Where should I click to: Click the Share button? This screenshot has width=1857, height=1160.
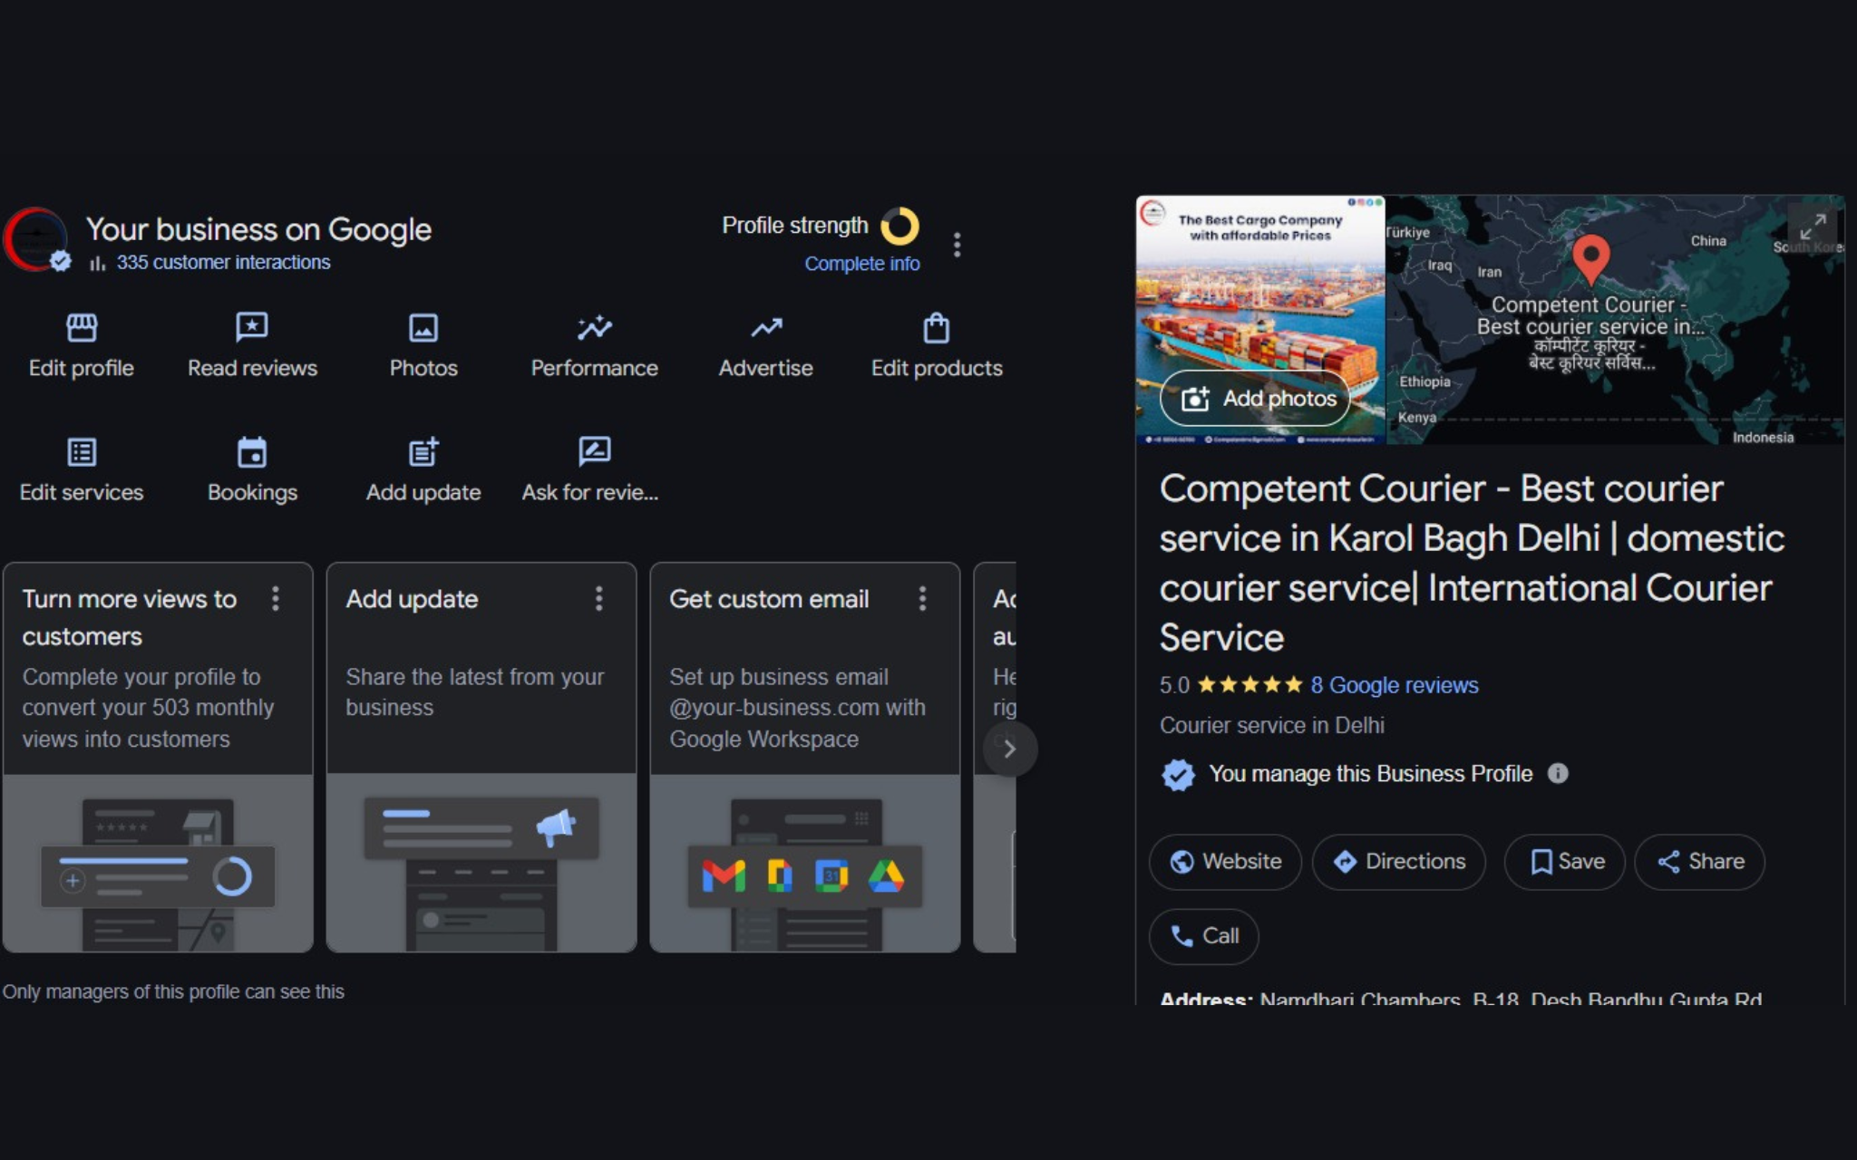tap(1699, 861)
